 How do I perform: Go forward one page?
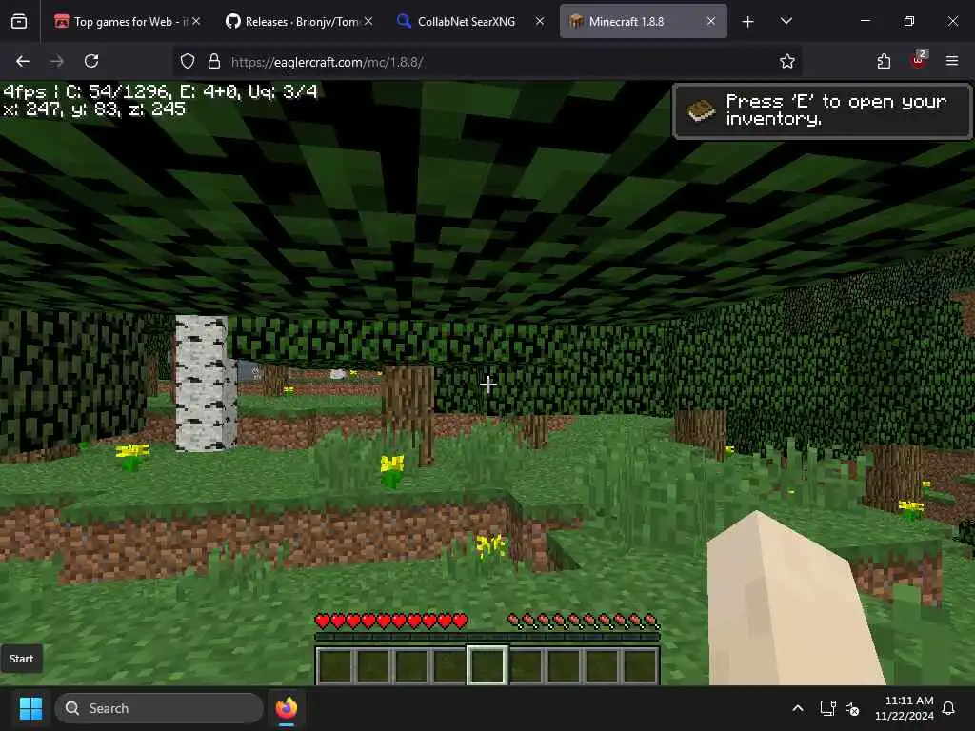coord(57,61)
